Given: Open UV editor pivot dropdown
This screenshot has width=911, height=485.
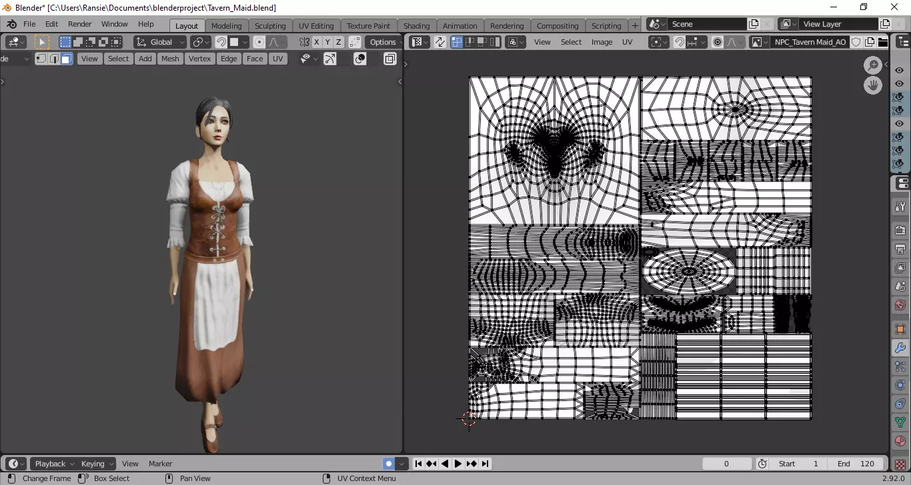Looking at the screenshot, I should tap(658, 42).
